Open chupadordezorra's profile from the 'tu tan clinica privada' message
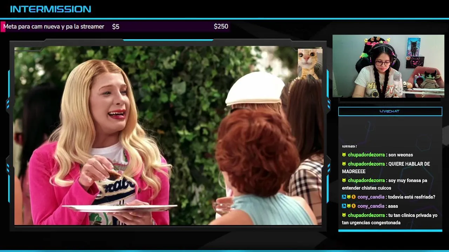The height and width of the screenshot is (252, 449). pyautogui.click(x=366, y=215)
